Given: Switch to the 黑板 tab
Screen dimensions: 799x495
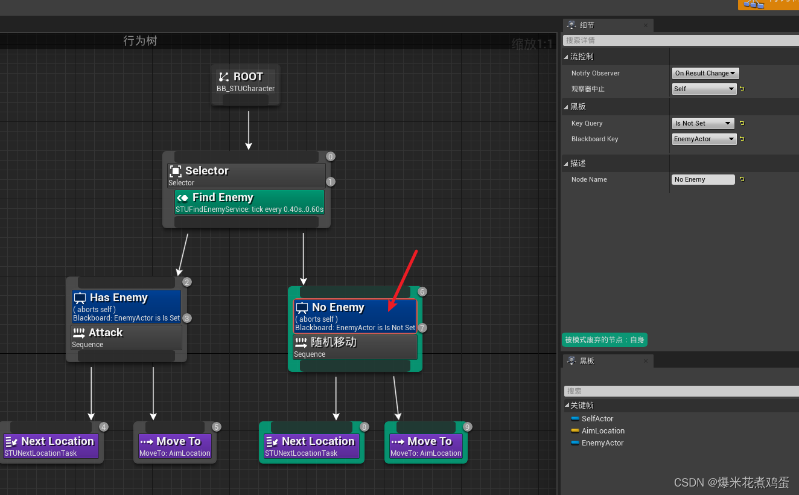Looking at the screenshot, I should (597, 361).
